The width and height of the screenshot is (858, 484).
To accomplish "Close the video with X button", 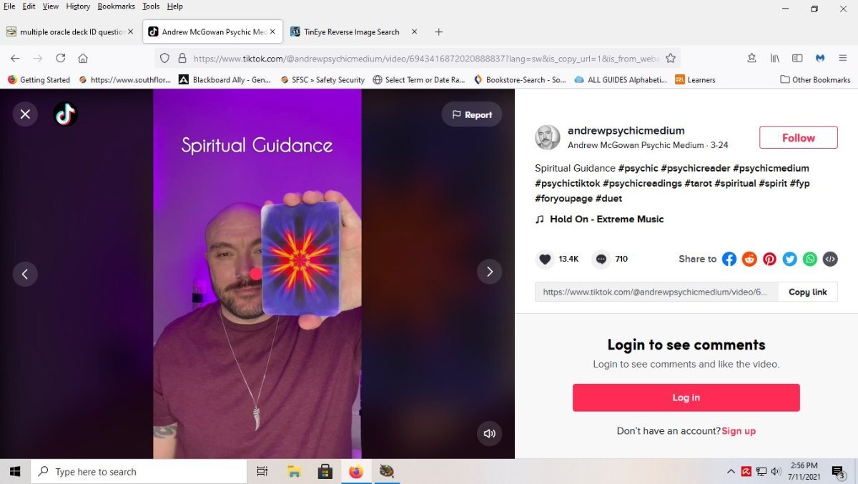I will tap(25, 114).
